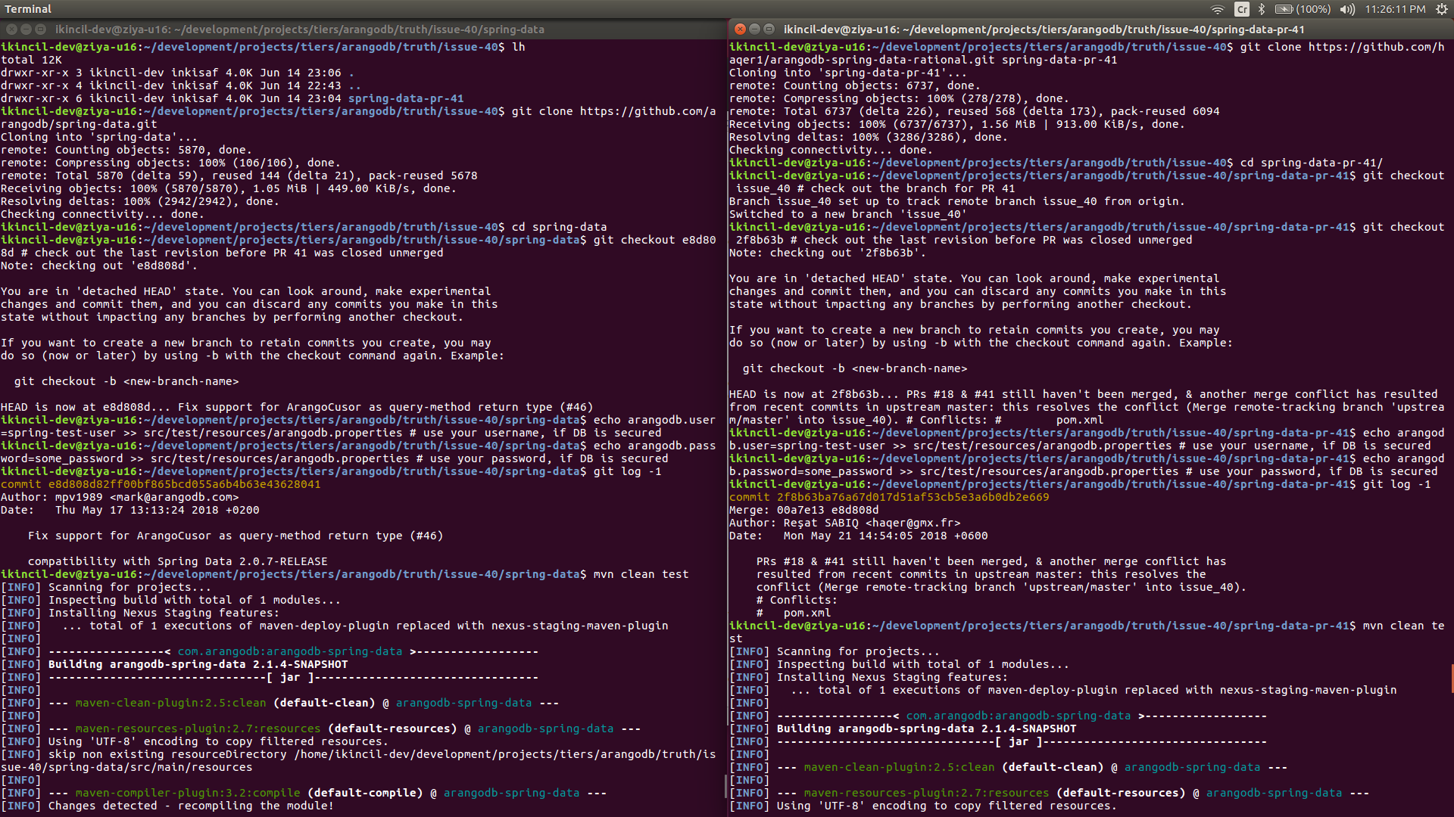Open the battery indicator showing 100%
This screenshot has width=1454, height=817.
tap(1303, 9)
